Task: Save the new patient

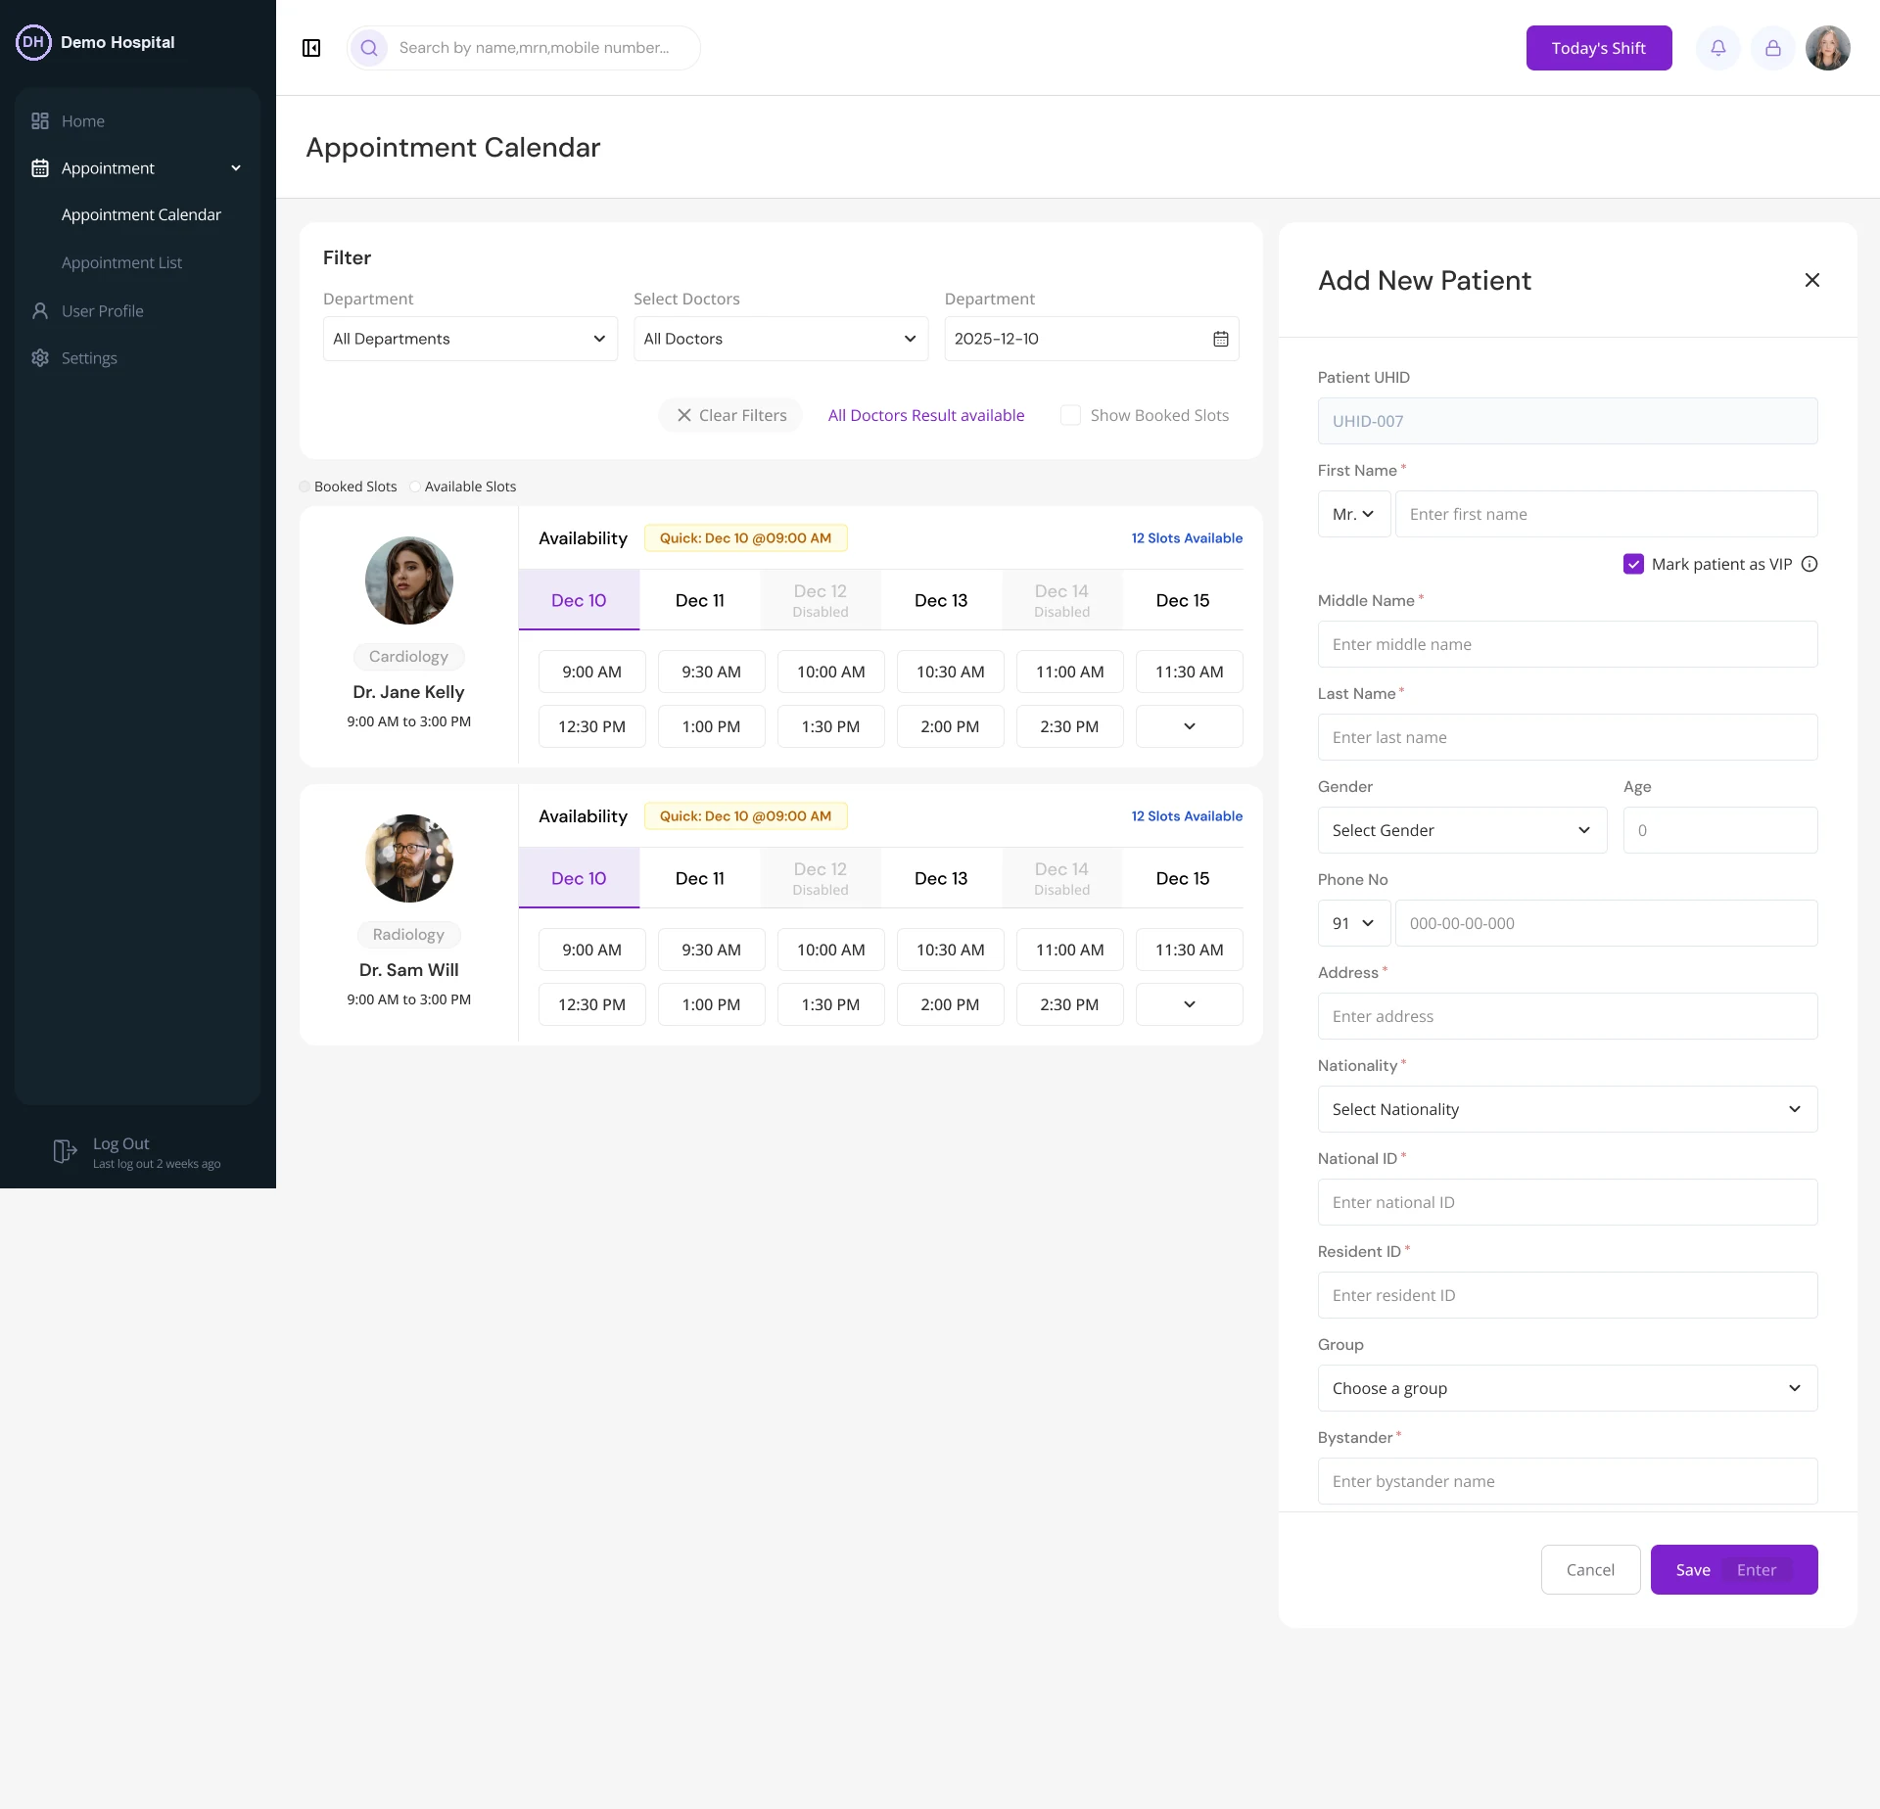Action: (x=1734, y=1570)
